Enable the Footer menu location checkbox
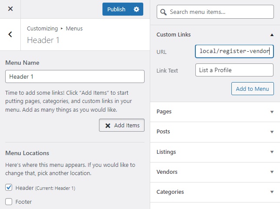This screenshot has width=280, height=209. pos(9,202)
